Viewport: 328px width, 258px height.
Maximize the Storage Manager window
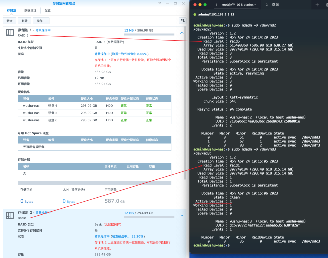[x=175, y=3]
